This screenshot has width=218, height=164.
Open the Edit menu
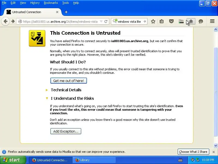tap(13, 3)
